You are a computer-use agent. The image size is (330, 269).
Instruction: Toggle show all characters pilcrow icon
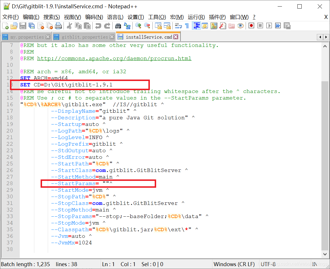(x=187, y=26)
